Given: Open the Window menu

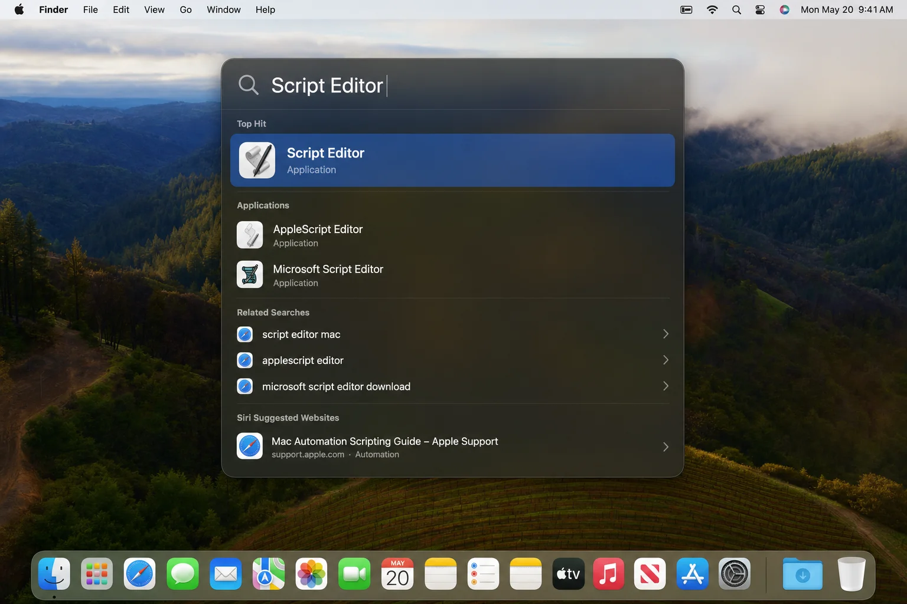Looking at the screenshot, I should (x=224, y=9).
